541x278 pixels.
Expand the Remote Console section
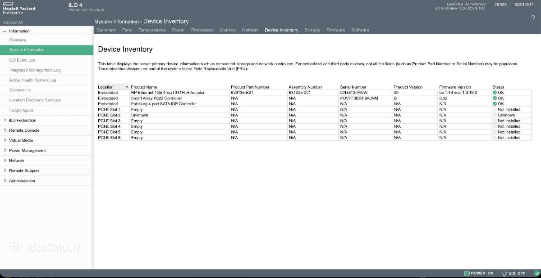(5, 130)
